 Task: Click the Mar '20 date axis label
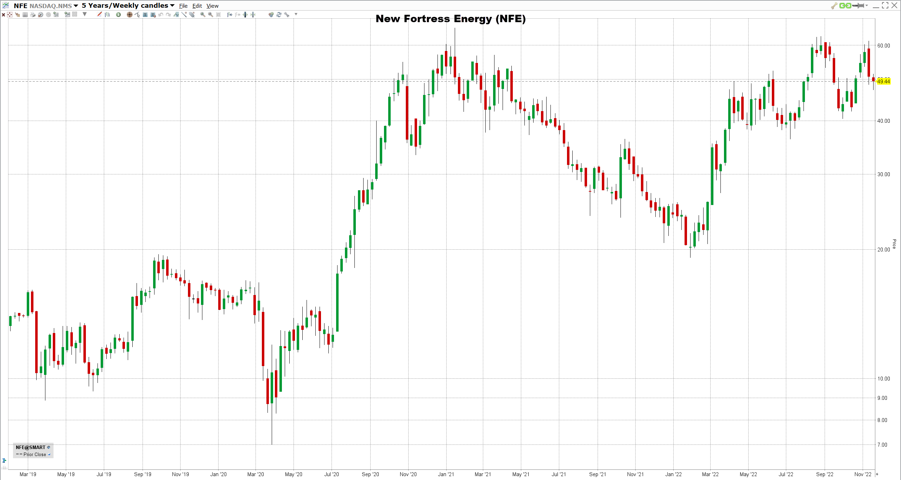[256, 474]
